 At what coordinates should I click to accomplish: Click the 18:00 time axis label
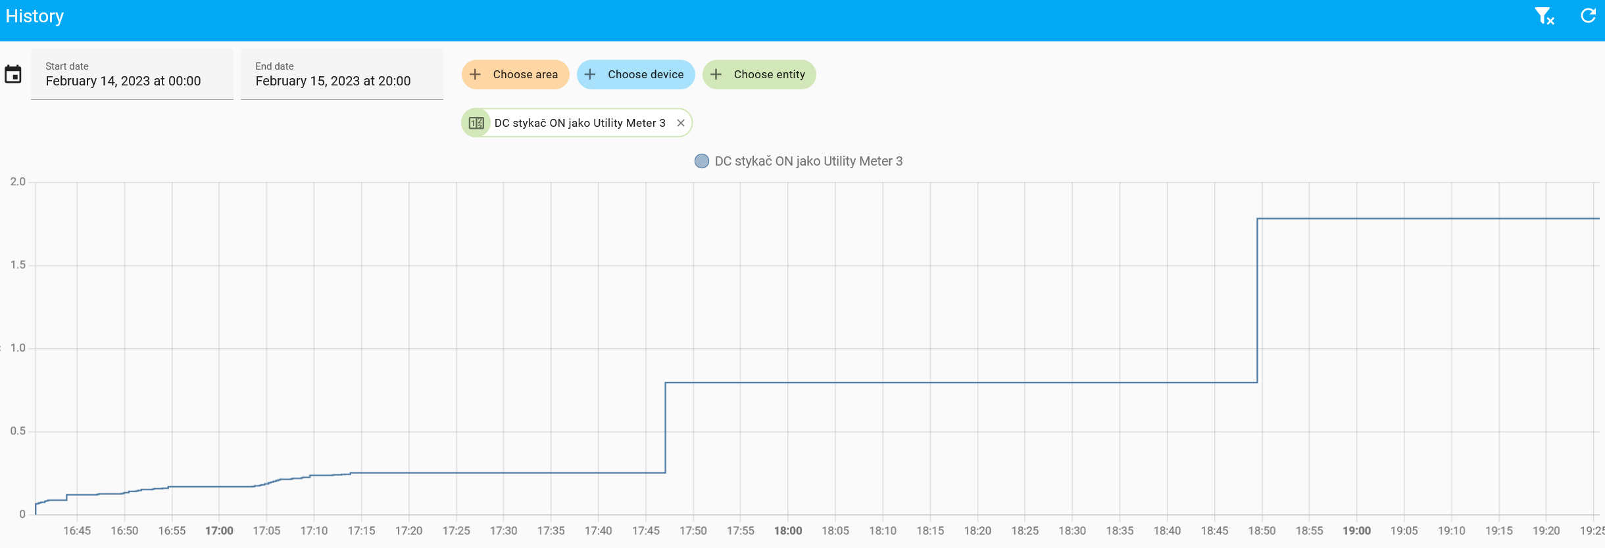point(787,531)
